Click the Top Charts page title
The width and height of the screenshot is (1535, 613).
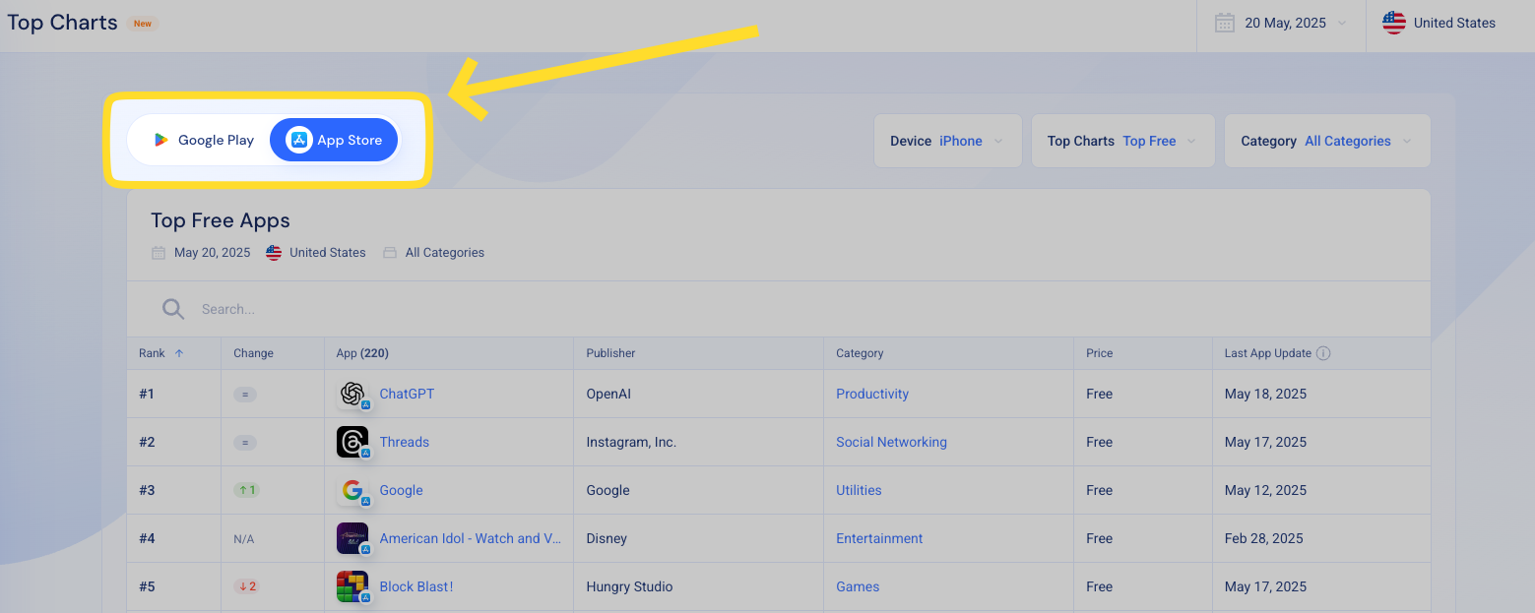tap(62, 23)
